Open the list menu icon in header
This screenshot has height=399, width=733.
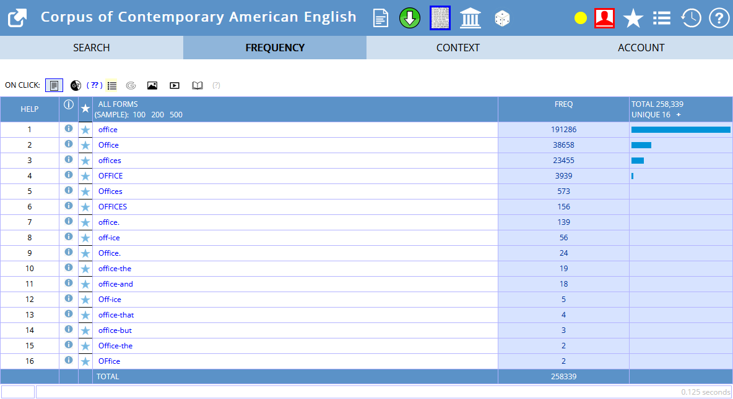point(661,18)
